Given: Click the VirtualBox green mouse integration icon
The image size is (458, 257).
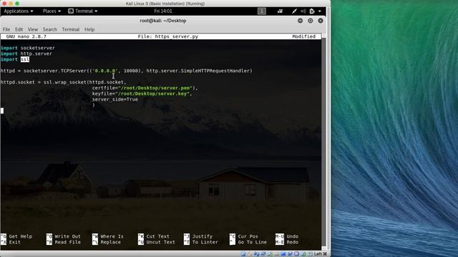Looking at the screenshot, I should click(303, 254).
